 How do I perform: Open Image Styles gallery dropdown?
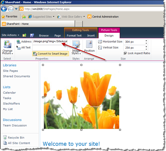tap(76, 47)
